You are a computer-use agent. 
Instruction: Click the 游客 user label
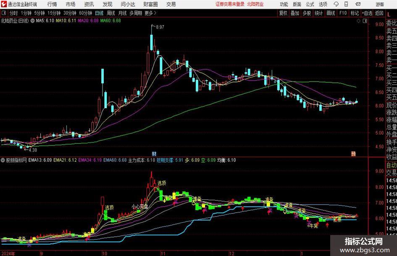[379, 4]
